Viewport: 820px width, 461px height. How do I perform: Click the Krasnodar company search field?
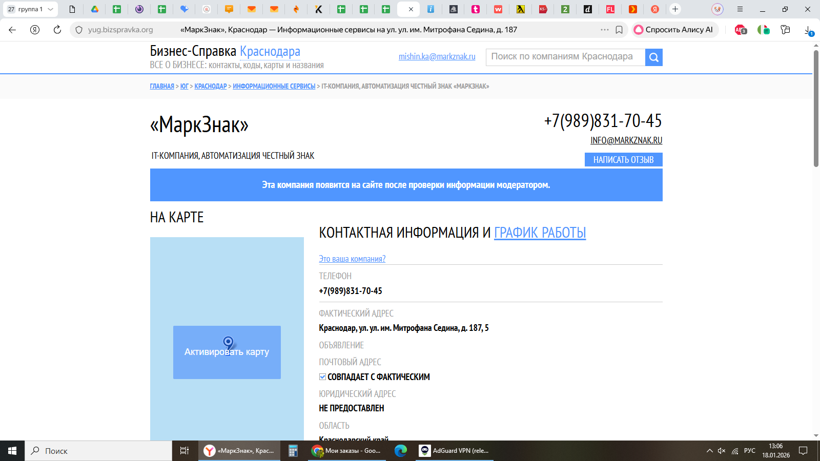point(565,57)
